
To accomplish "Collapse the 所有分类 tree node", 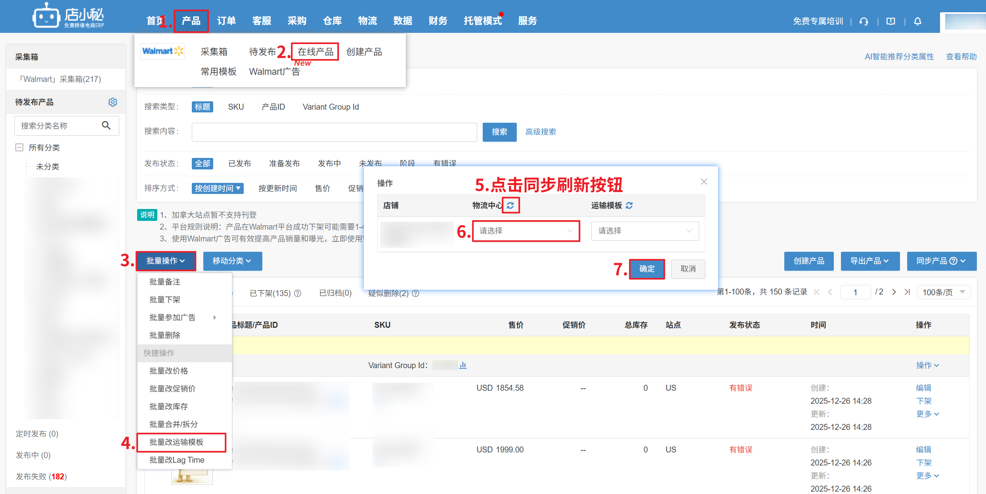I will click(x=19, y=148).
